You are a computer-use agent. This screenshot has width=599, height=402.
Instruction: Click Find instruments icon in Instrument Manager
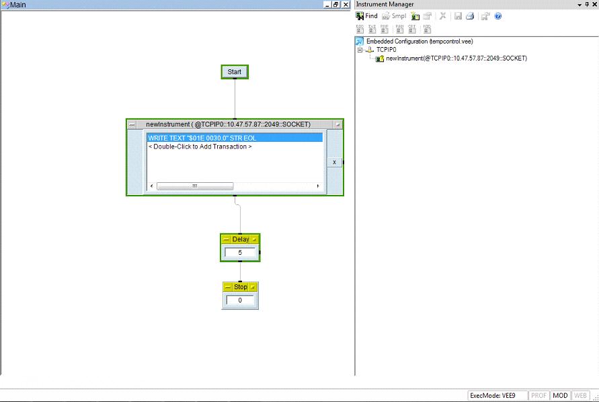click(x=366, y=16)
